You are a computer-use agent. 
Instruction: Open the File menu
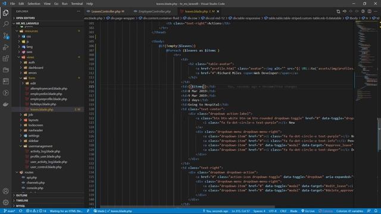pos(13,4)
